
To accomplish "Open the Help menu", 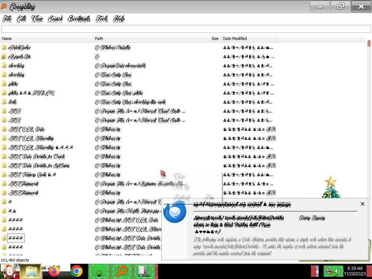I will tap(119, 19).
